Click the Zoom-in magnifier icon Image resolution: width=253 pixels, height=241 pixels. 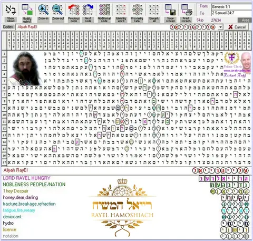43,9
